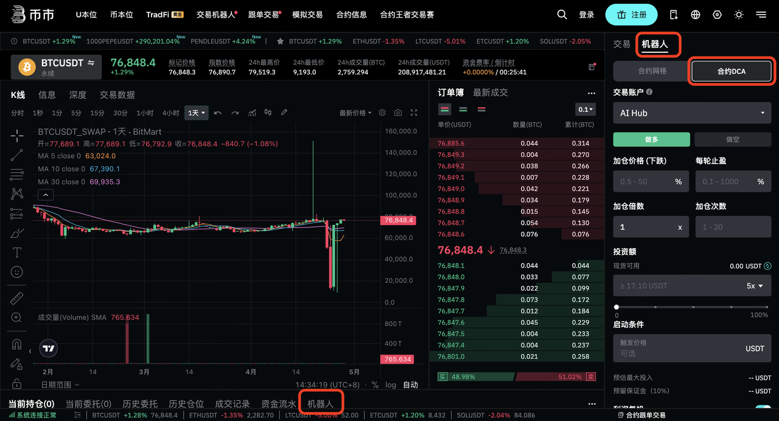This screenshot has height=421, width=779.
Task: Switch to the 最新成交 tab
Action: 491,93
